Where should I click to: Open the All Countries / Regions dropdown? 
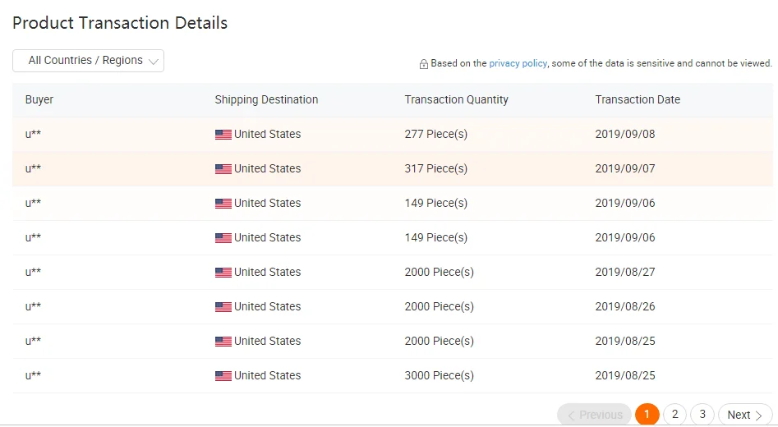[85, 61]
